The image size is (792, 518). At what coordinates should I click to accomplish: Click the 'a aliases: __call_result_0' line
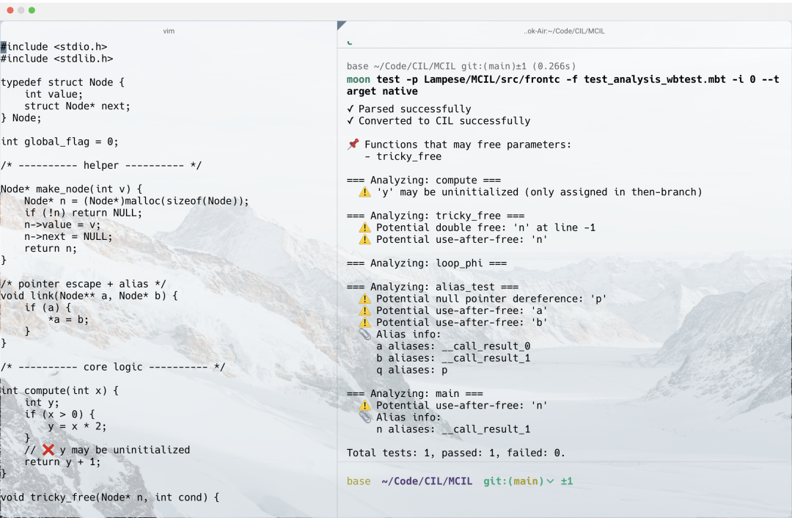point(454,346)
